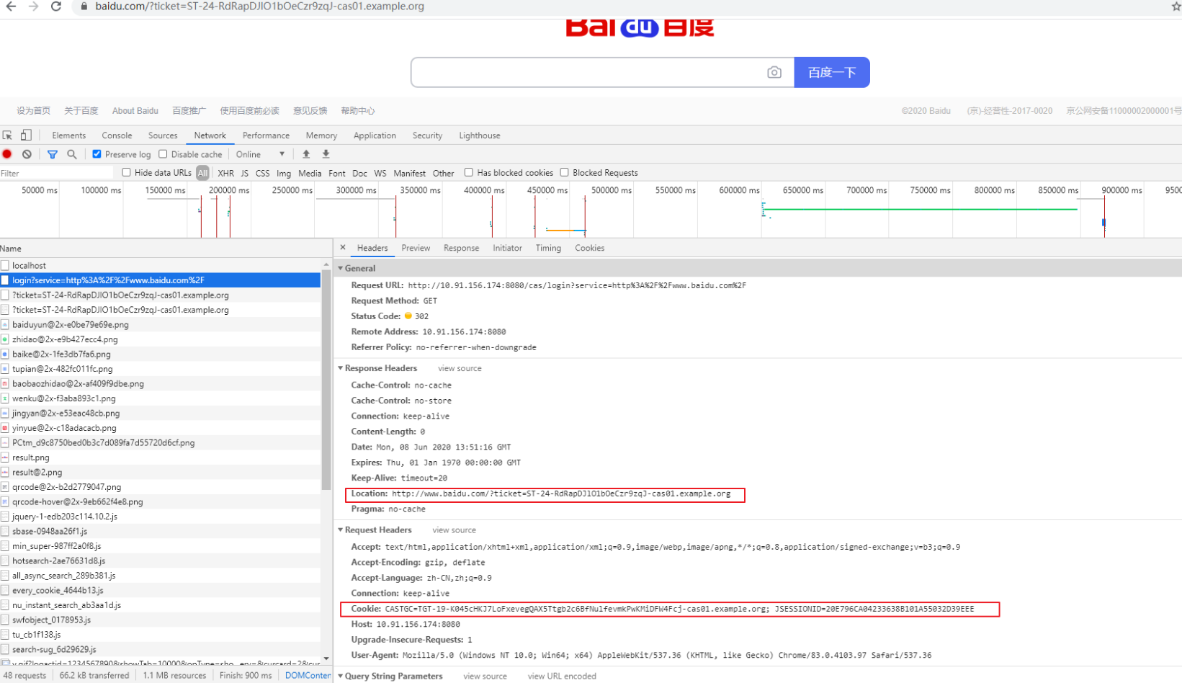Select the localhost request row
The height and width of the screenshot is (683, 1182).
(x=160, y=266)
